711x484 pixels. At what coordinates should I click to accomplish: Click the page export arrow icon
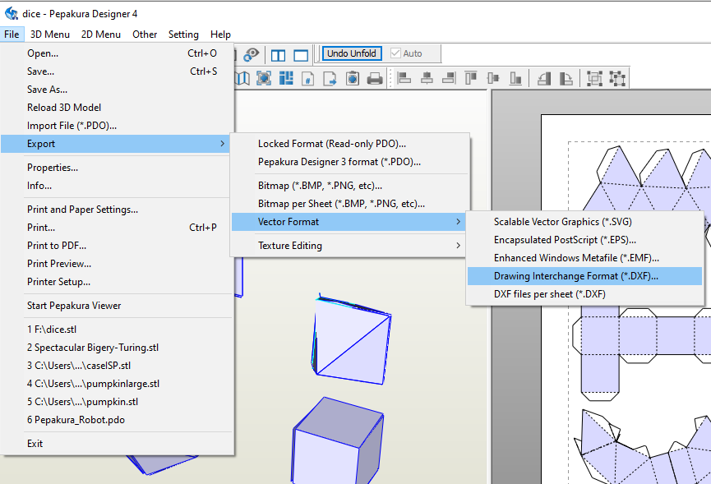click(x=330, y=78)
